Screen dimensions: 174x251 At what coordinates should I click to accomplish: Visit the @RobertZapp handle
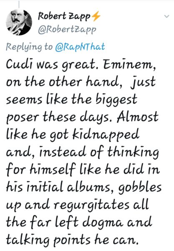(67, 30)
